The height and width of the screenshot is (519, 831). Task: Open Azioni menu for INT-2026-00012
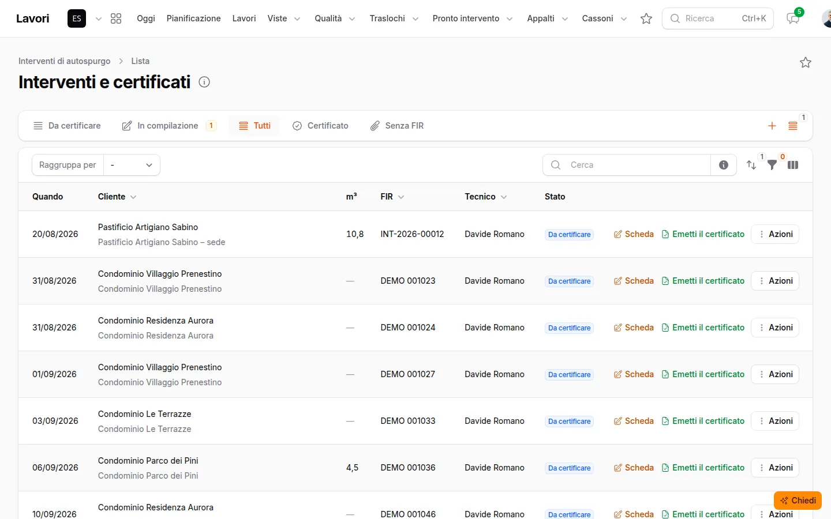click(775, 234)
